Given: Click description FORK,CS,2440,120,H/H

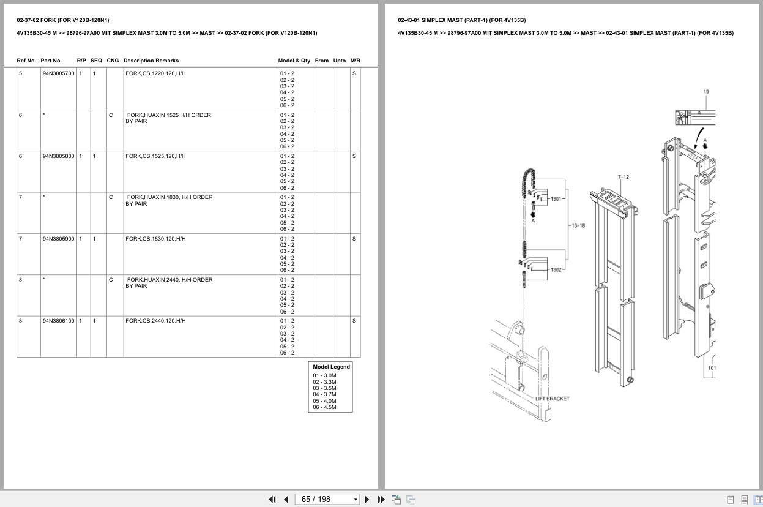Looking at the screenshot, I should (155, 321).
